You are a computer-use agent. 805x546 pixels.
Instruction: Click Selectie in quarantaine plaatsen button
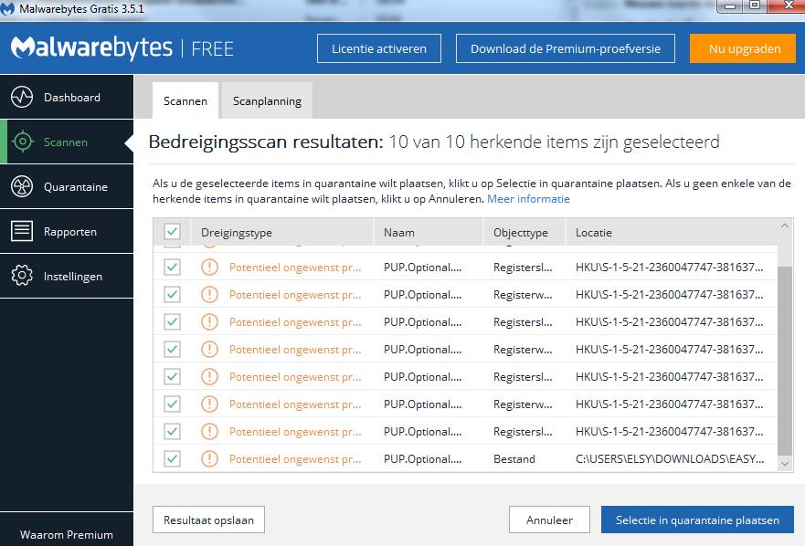tap(697, 520)
